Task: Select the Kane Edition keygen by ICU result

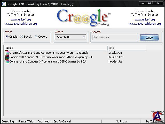Action: click(x=51, y=57)
